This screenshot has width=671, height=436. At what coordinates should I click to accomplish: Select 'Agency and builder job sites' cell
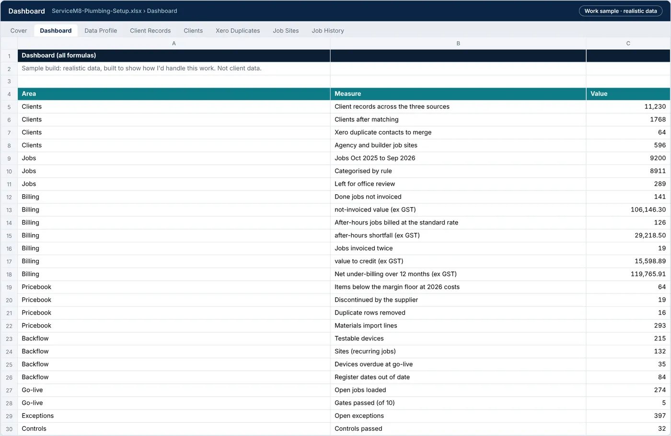click(458, 145)
